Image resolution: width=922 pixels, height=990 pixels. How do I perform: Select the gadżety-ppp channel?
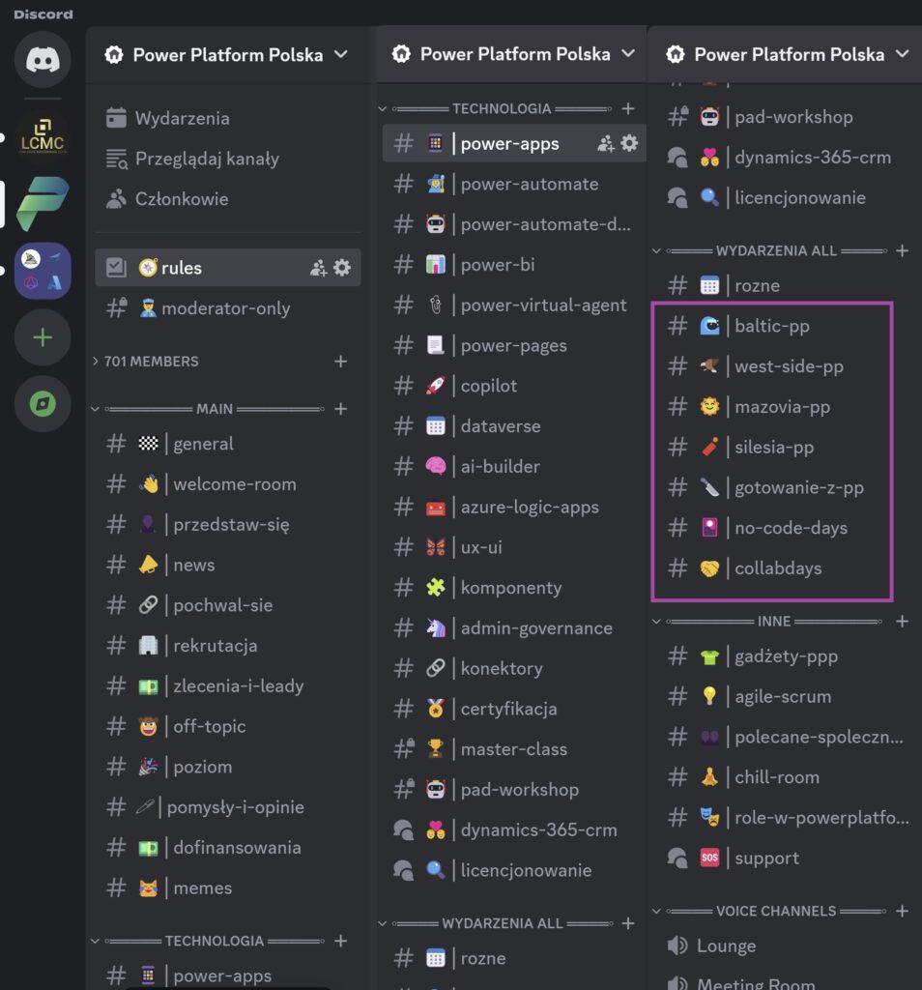[x=788, y=656]
